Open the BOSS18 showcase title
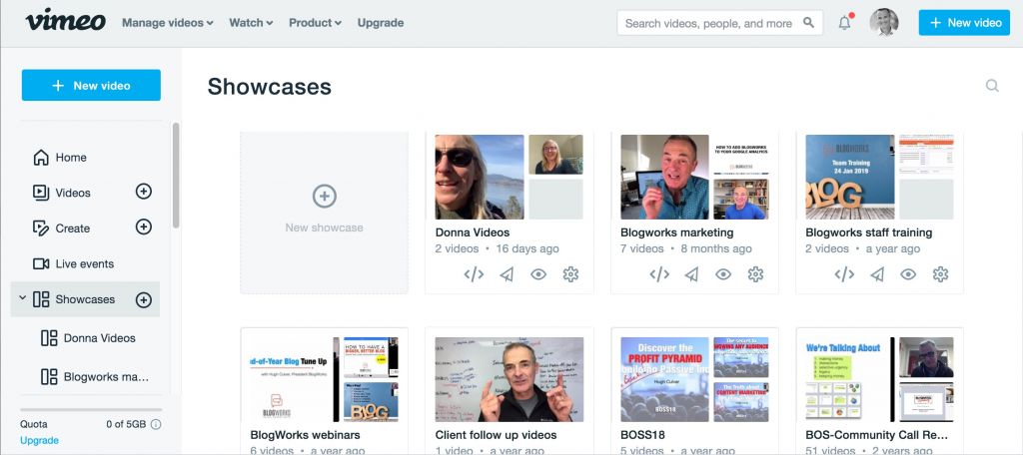 tap(642, 435)
